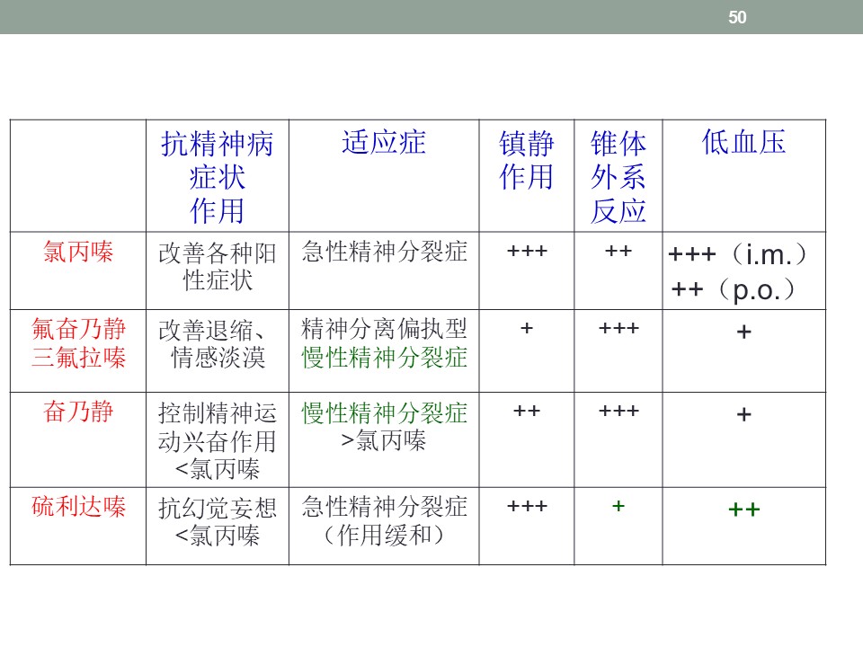
Task: Click the drug name 氯丙嗪 in red
Action: tap(78, 252)
